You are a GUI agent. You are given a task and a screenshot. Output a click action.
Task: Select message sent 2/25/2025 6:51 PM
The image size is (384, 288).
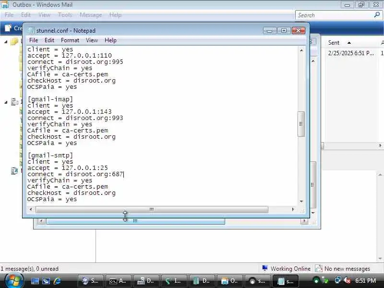pos(351,53)
